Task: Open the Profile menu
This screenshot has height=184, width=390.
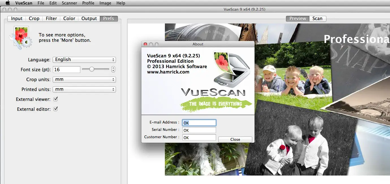Action: 88,3
